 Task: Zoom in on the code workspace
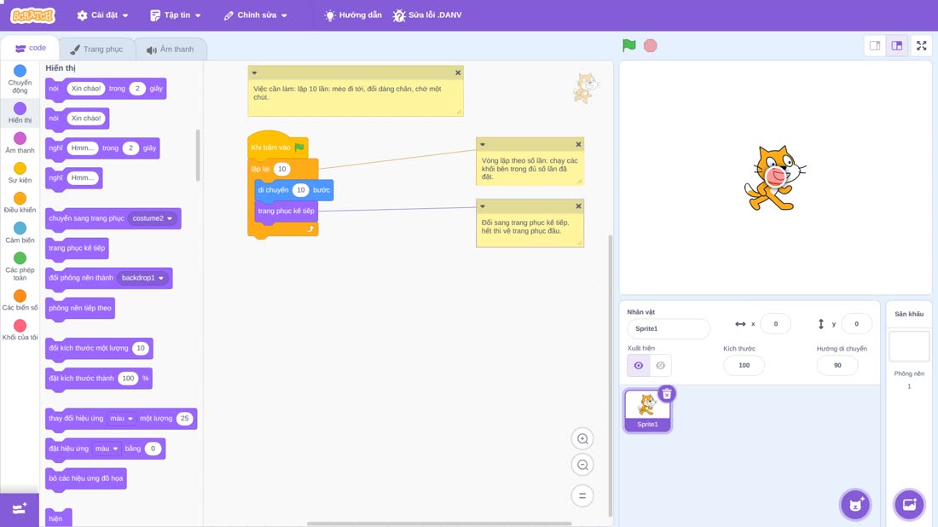point(582,439)
